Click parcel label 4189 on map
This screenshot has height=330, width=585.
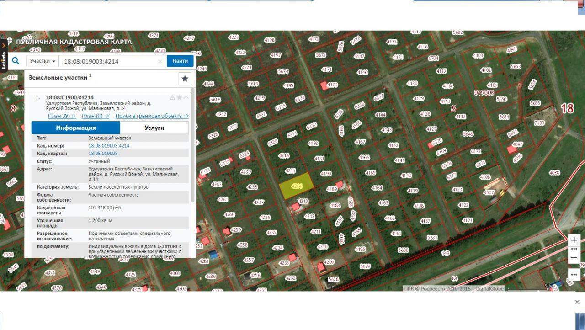tap(332, 189)
